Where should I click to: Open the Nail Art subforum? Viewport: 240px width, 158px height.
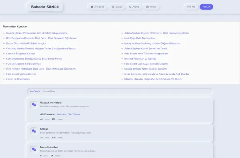point(62,114)
